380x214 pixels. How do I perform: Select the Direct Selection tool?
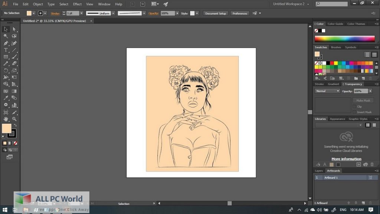(x=14, y=29)
